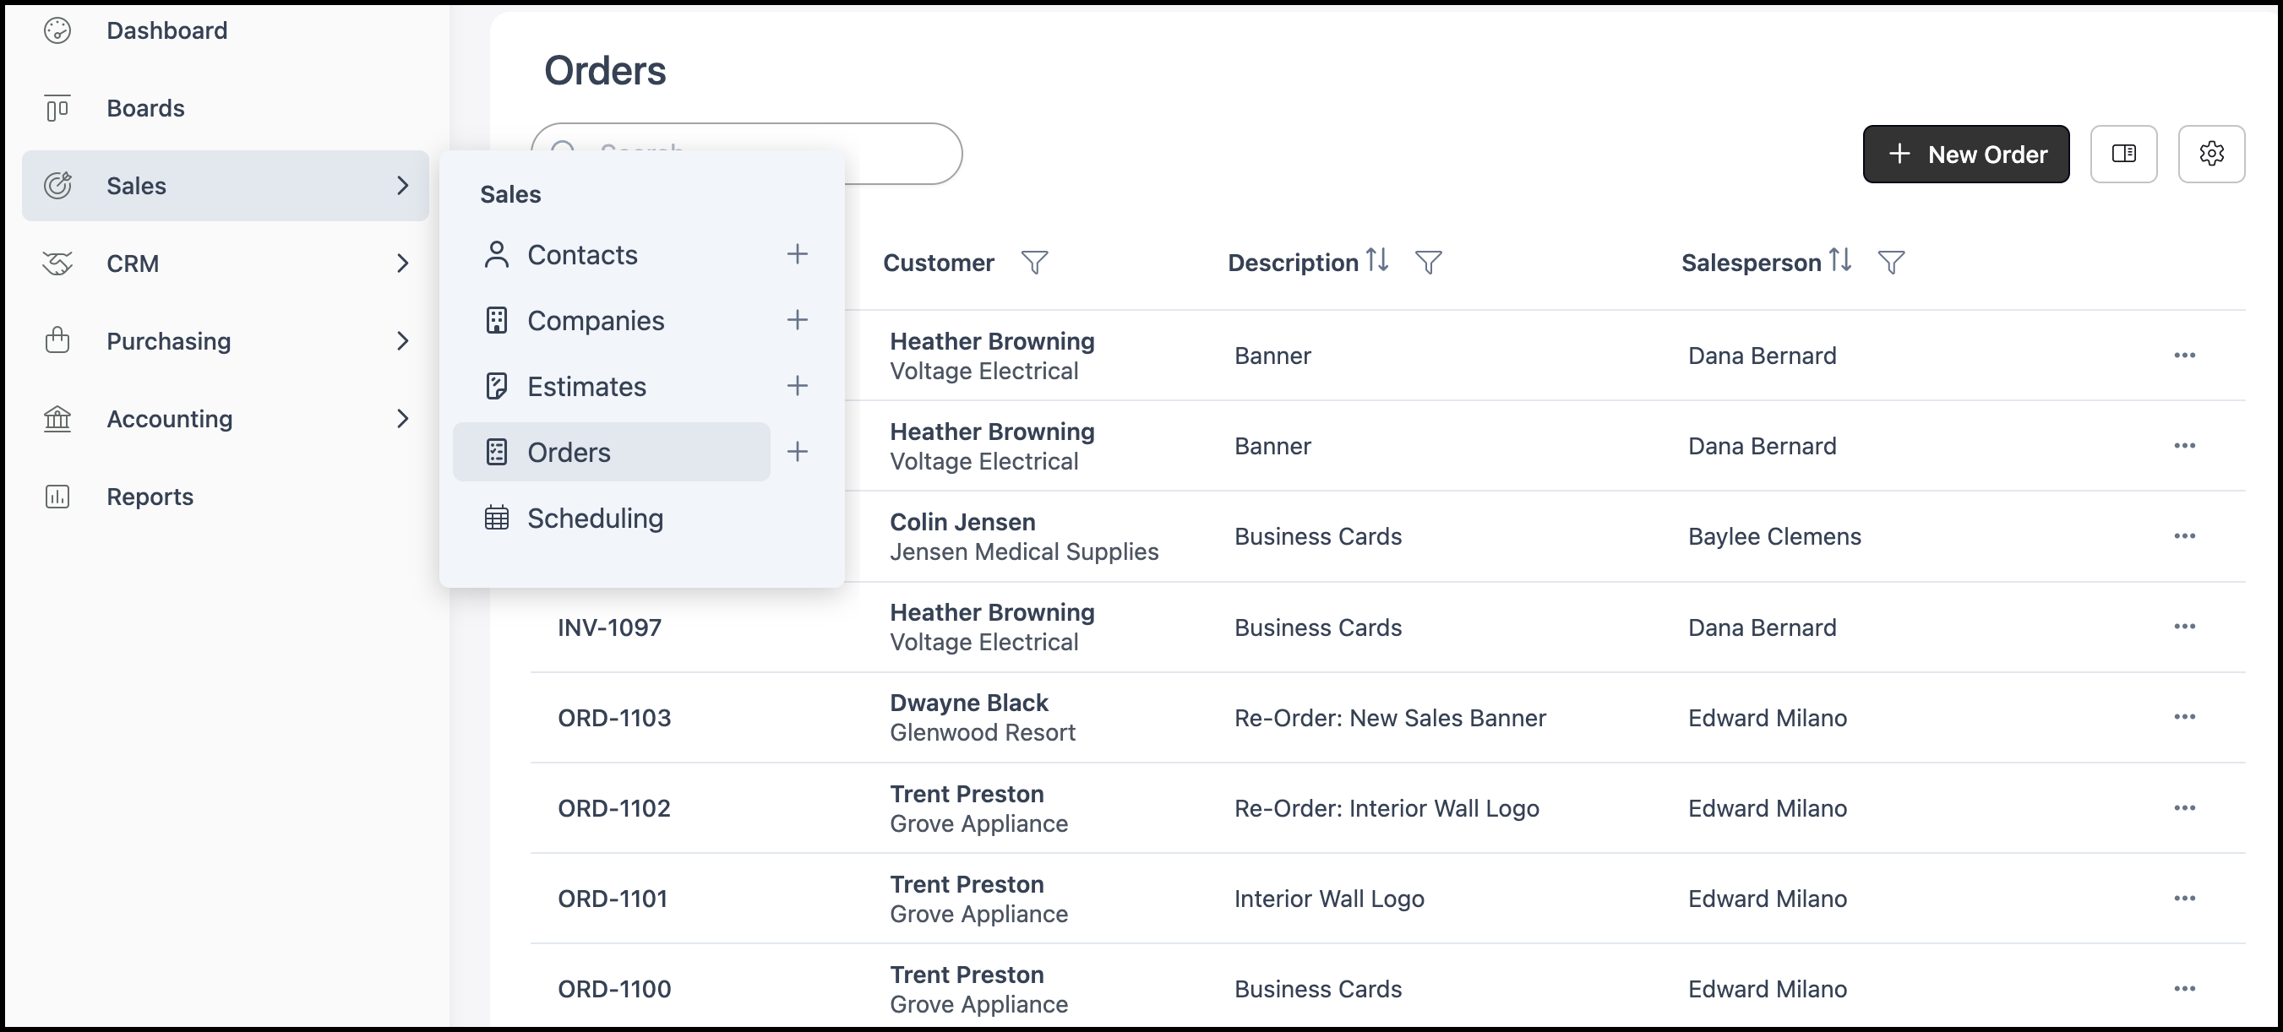Click the Boards icon in the sidebar
Image resolution: width=2283 pixels, height=1032 pixels.
pyautogui.click(x=57, y=108)
